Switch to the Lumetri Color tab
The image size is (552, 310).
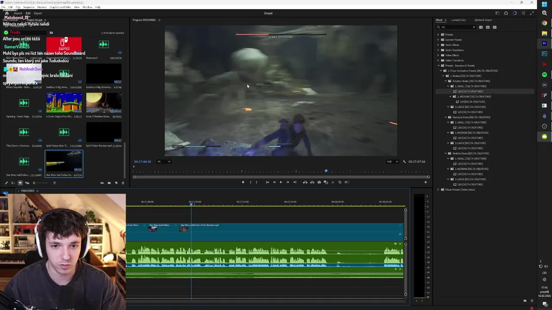point(458,20)
